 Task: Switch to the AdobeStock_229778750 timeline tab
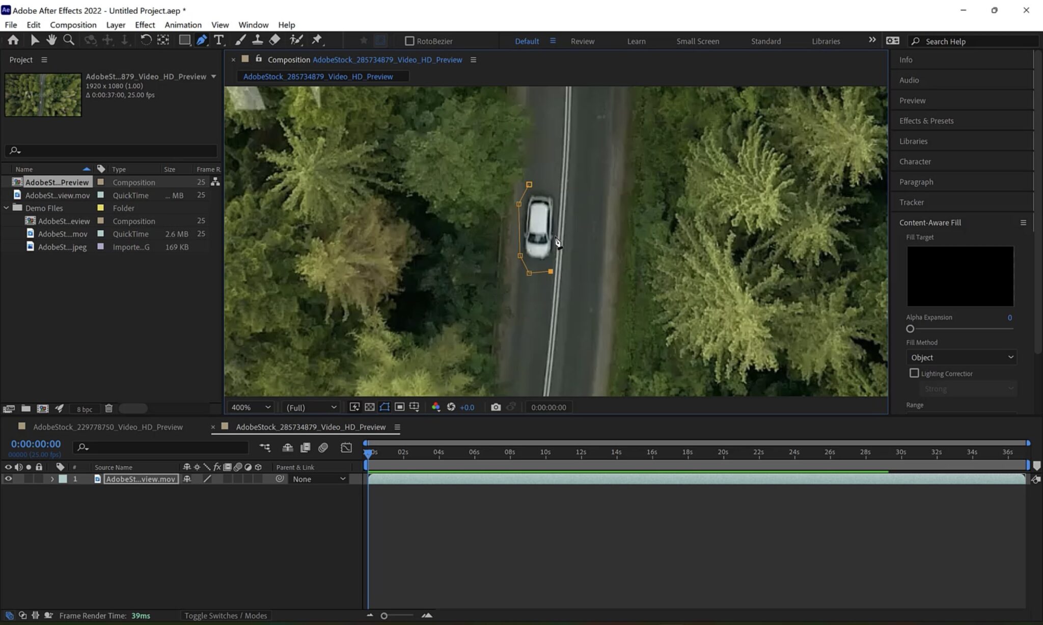pyautogui.click(x=108, y=427)
